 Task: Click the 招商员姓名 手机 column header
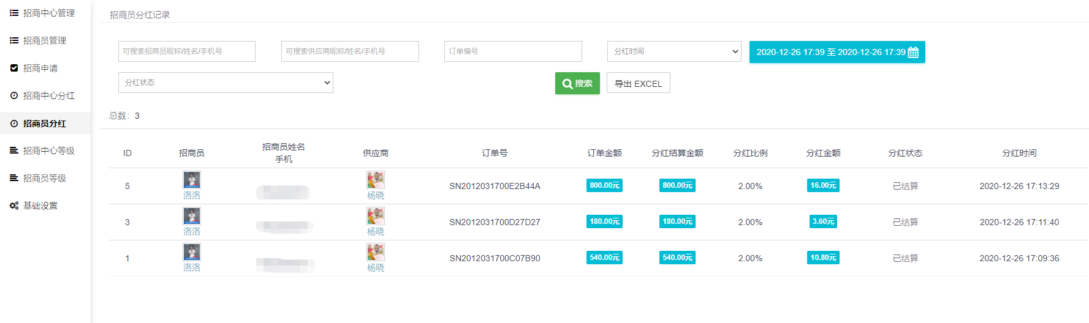click(x=284, y=153)
